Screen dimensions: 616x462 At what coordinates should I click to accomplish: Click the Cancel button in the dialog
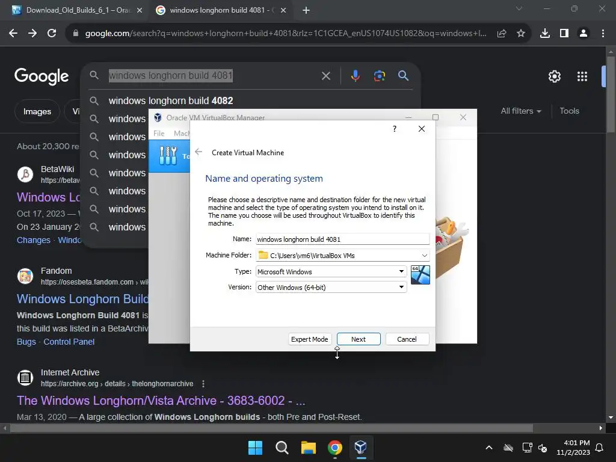pos(407,339)
